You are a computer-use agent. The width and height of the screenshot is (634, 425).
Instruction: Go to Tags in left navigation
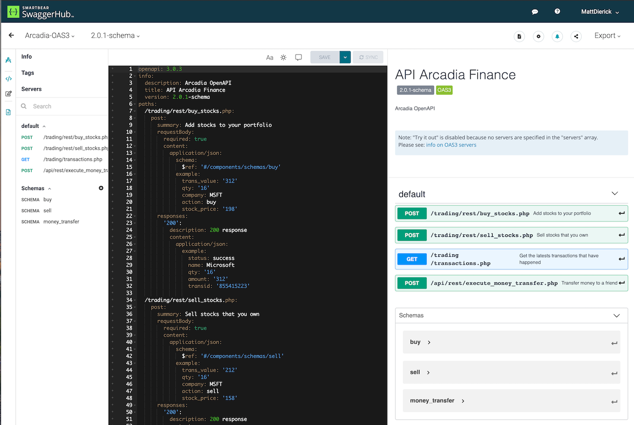pos(28,73)
